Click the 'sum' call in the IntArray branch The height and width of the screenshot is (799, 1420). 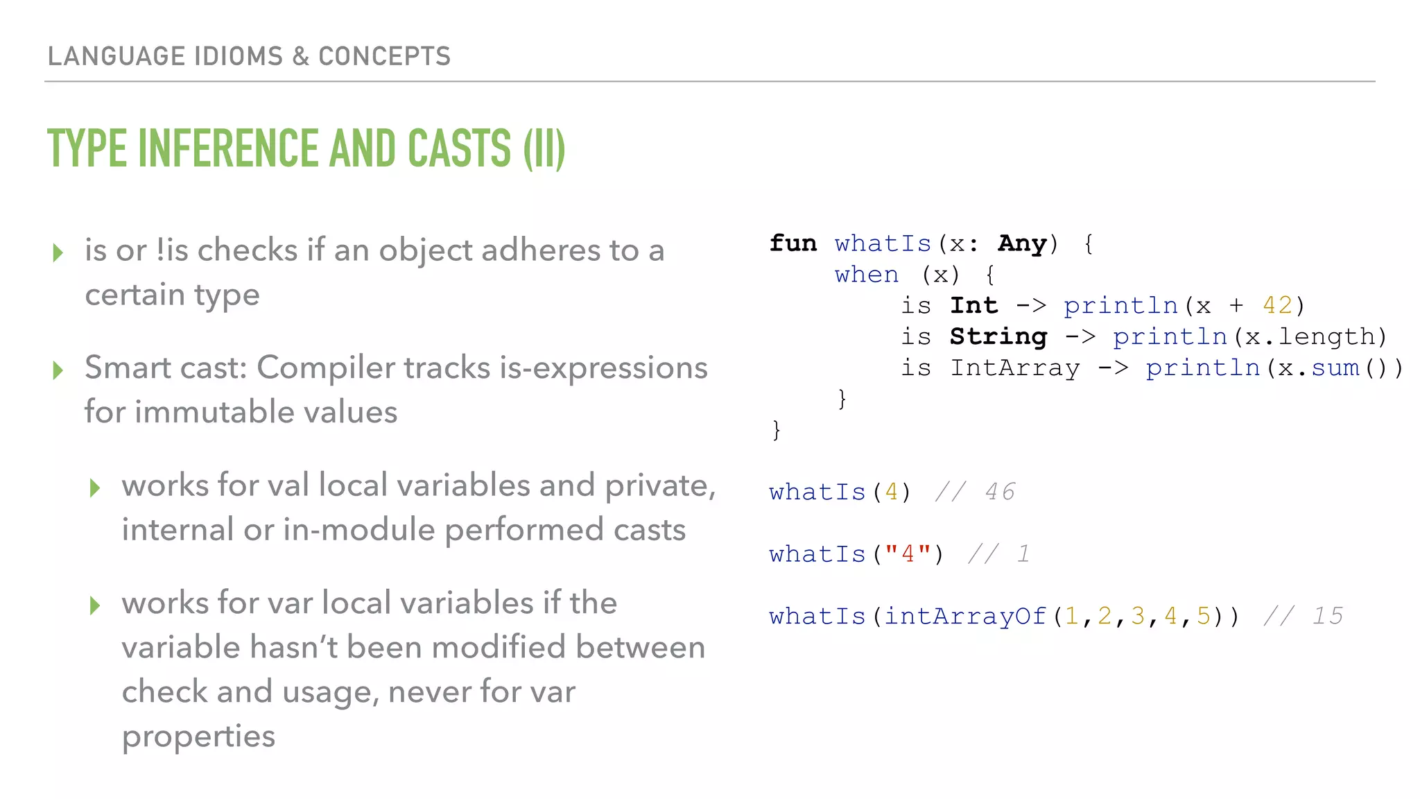click(x=1335, y=368)
